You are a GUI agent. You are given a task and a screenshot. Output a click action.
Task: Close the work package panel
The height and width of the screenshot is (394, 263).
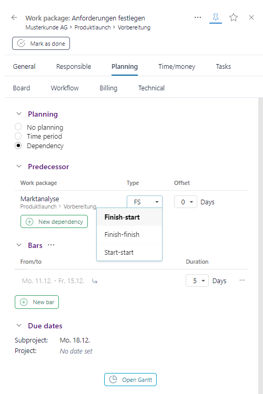pyautogui.click(x=251, y=17)
